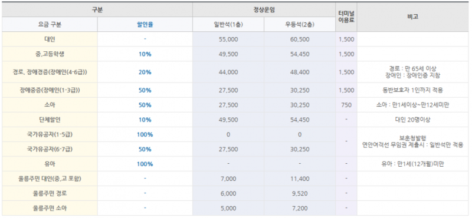472x218 pixels.
Task: Click the 동반보호자 1인까지 적용 note
Action: (x=412, y=90)
